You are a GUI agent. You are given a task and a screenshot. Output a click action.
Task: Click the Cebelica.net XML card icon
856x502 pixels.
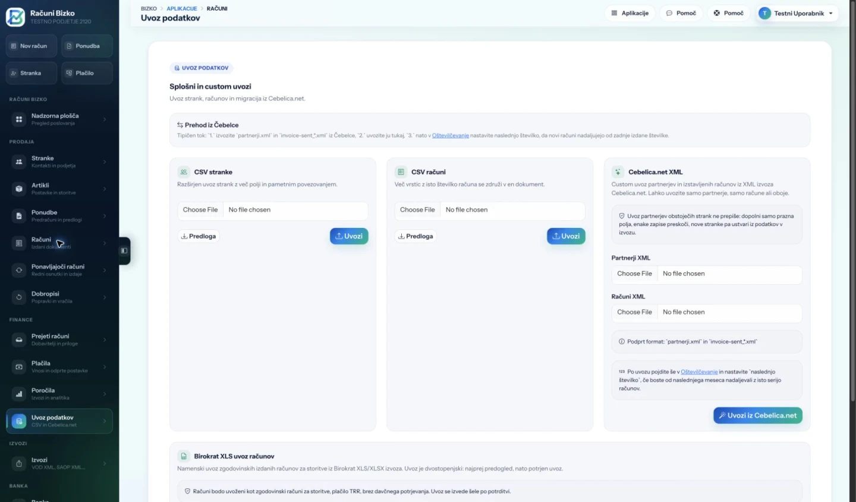click(x=618, y=172)
